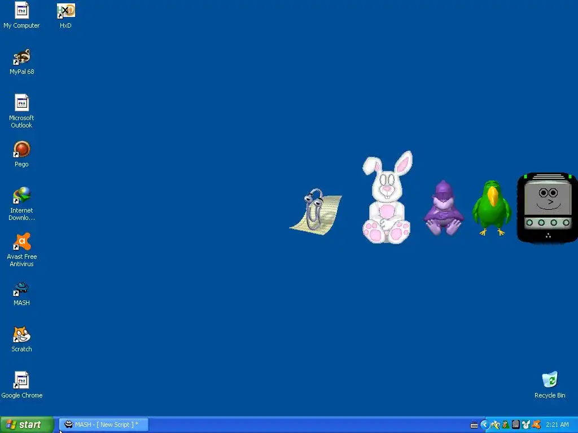Viewport: 578px width, 433px height.
Task: Select the Google Chrome desktop shortcut
Action: point(21,385)
